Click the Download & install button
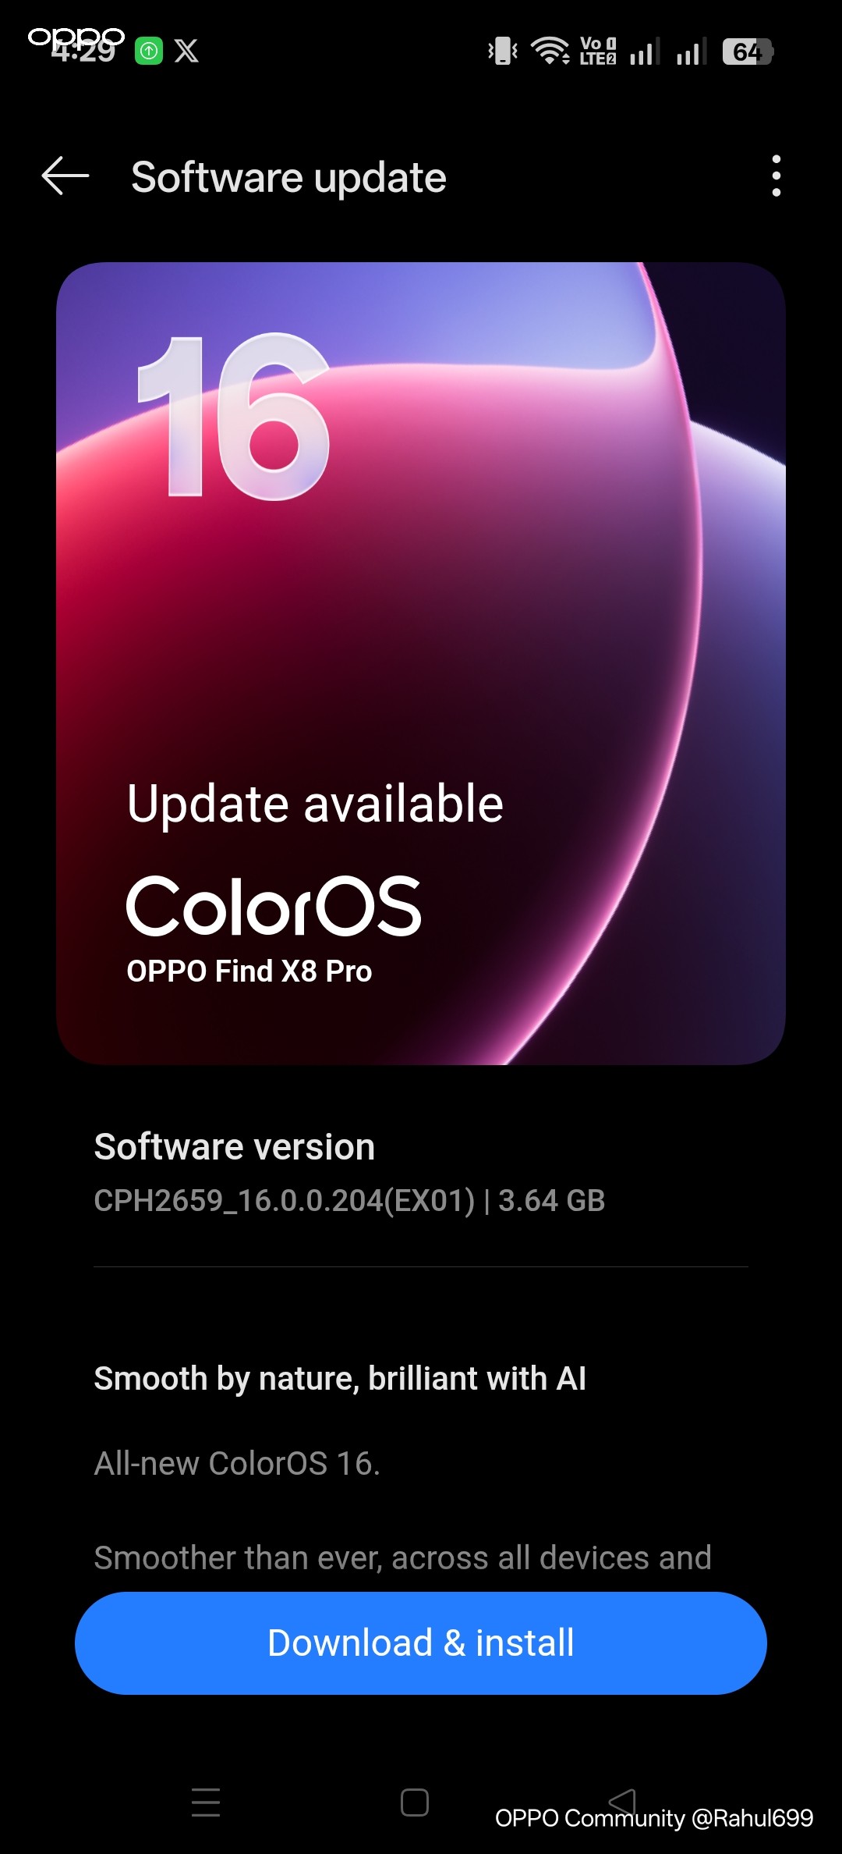 point(421,1643)
